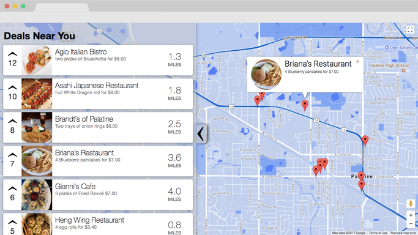Click the 3.6 miles distance

click(x=174, y=160)
